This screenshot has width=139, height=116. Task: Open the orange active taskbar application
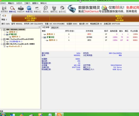click(x=59, y=114)
